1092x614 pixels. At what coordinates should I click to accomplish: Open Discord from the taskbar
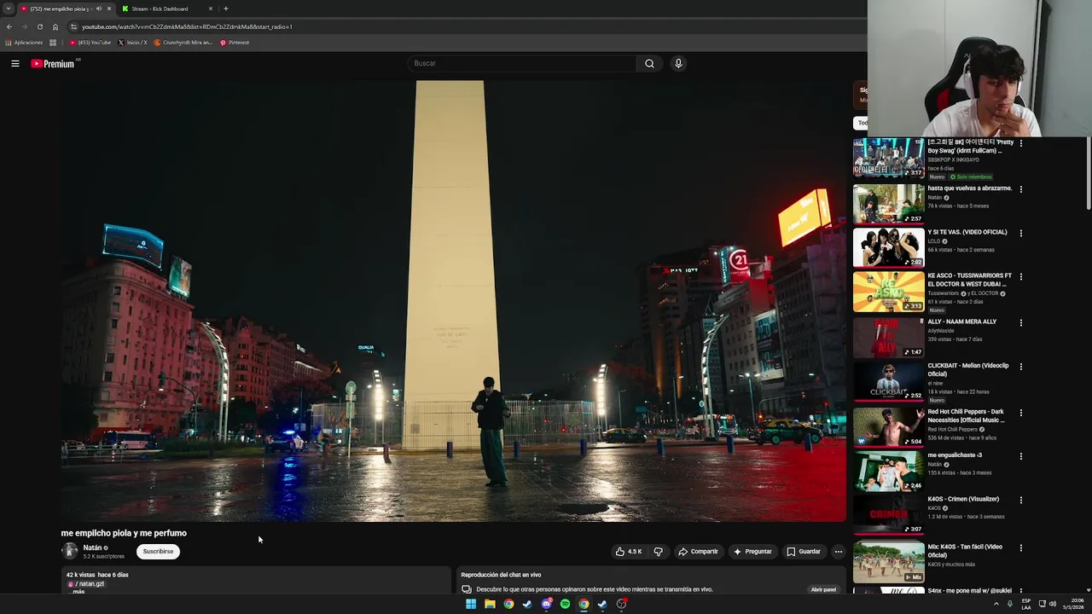(x=546, y=604)
